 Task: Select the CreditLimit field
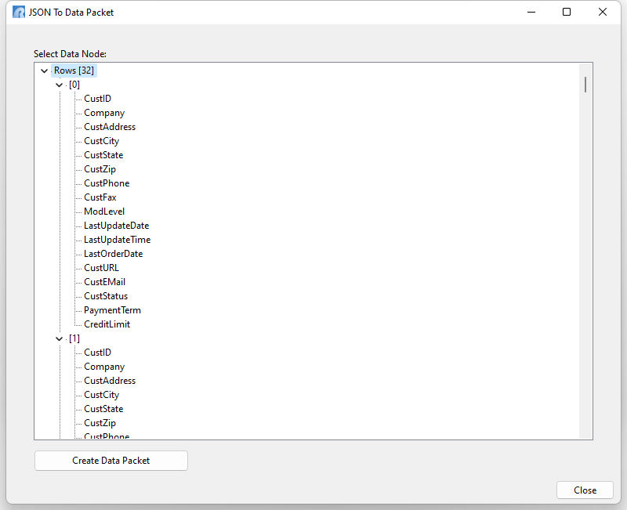pos(107,324)
